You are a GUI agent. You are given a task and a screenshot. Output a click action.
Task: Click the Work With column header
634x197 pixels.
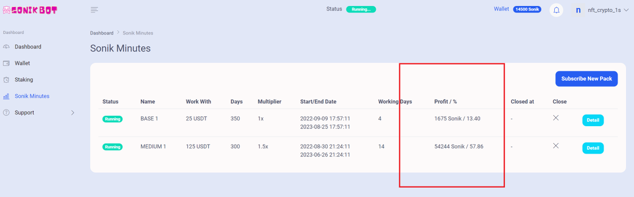[198, 101]
